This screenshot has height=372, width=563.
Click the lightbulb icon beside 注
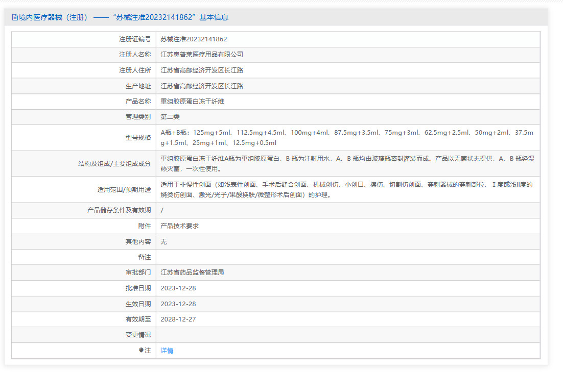(142, 351)
